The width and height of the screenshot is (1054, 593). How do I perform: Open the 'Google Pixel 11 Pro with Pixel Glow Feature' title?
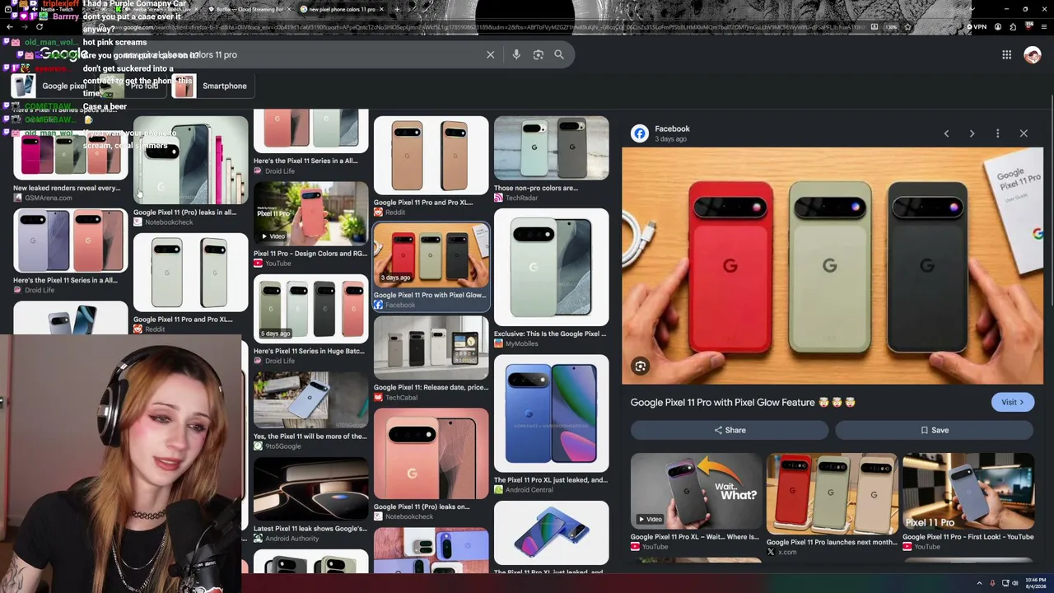pyautogui.click(x=743, y=402)
